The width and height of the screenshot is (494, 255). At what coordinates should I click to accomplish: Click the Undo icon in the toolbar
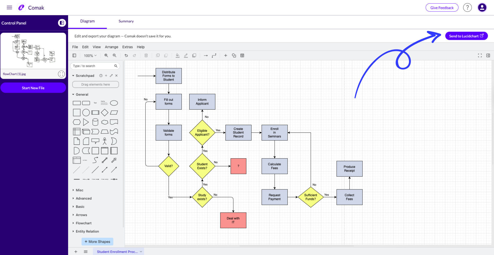pos(126,55)
